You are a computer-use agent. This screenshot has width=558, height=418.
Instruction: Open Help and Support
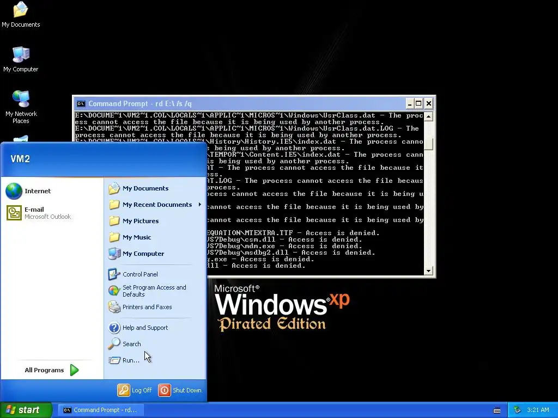point(138,328)
